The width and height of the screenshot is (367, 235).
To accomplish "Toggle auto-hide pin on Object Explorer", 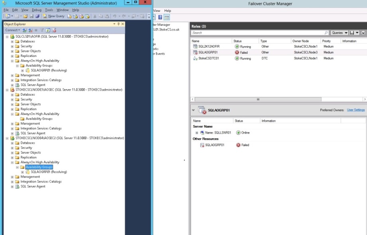I will 118,24.
